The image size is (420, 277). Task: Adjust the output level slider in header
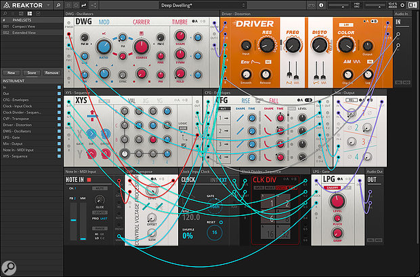[x=375, y=5]
